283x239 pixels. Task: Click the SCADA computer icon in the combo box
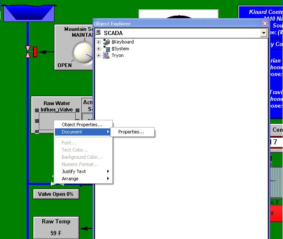[x=98, y=32]
